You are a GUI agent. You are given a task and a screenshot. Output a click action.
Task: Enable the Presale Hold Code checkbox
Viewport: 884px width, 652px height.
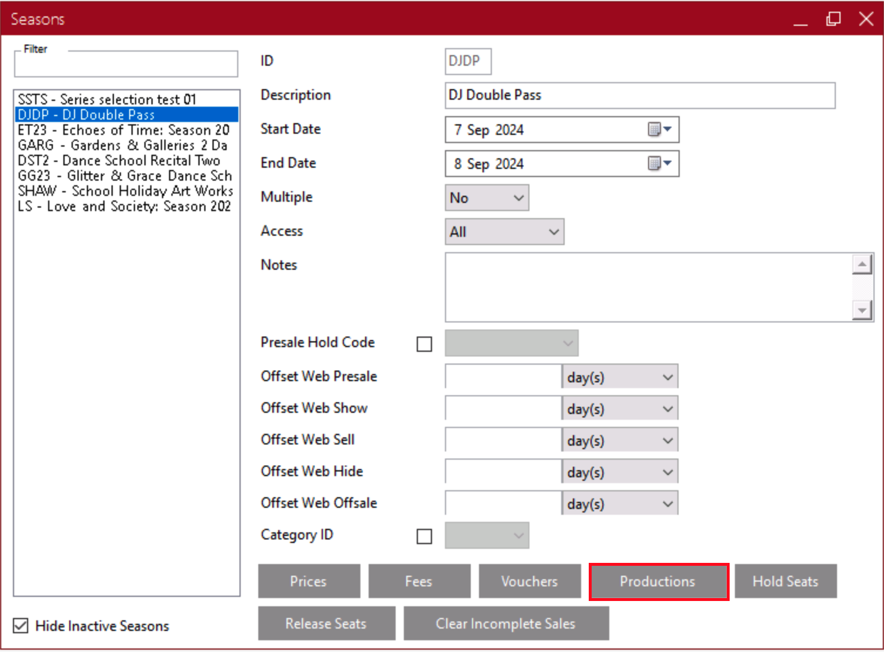pyautogui.click(x=424, y=344)
